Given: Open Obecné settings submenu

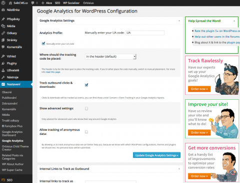Looking at the screenshot, I should click(x=7, y=92).
